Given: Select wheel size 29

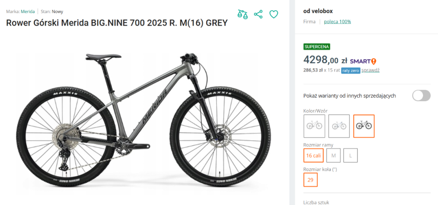Looking at the screenshot, I should click(311, 180).
